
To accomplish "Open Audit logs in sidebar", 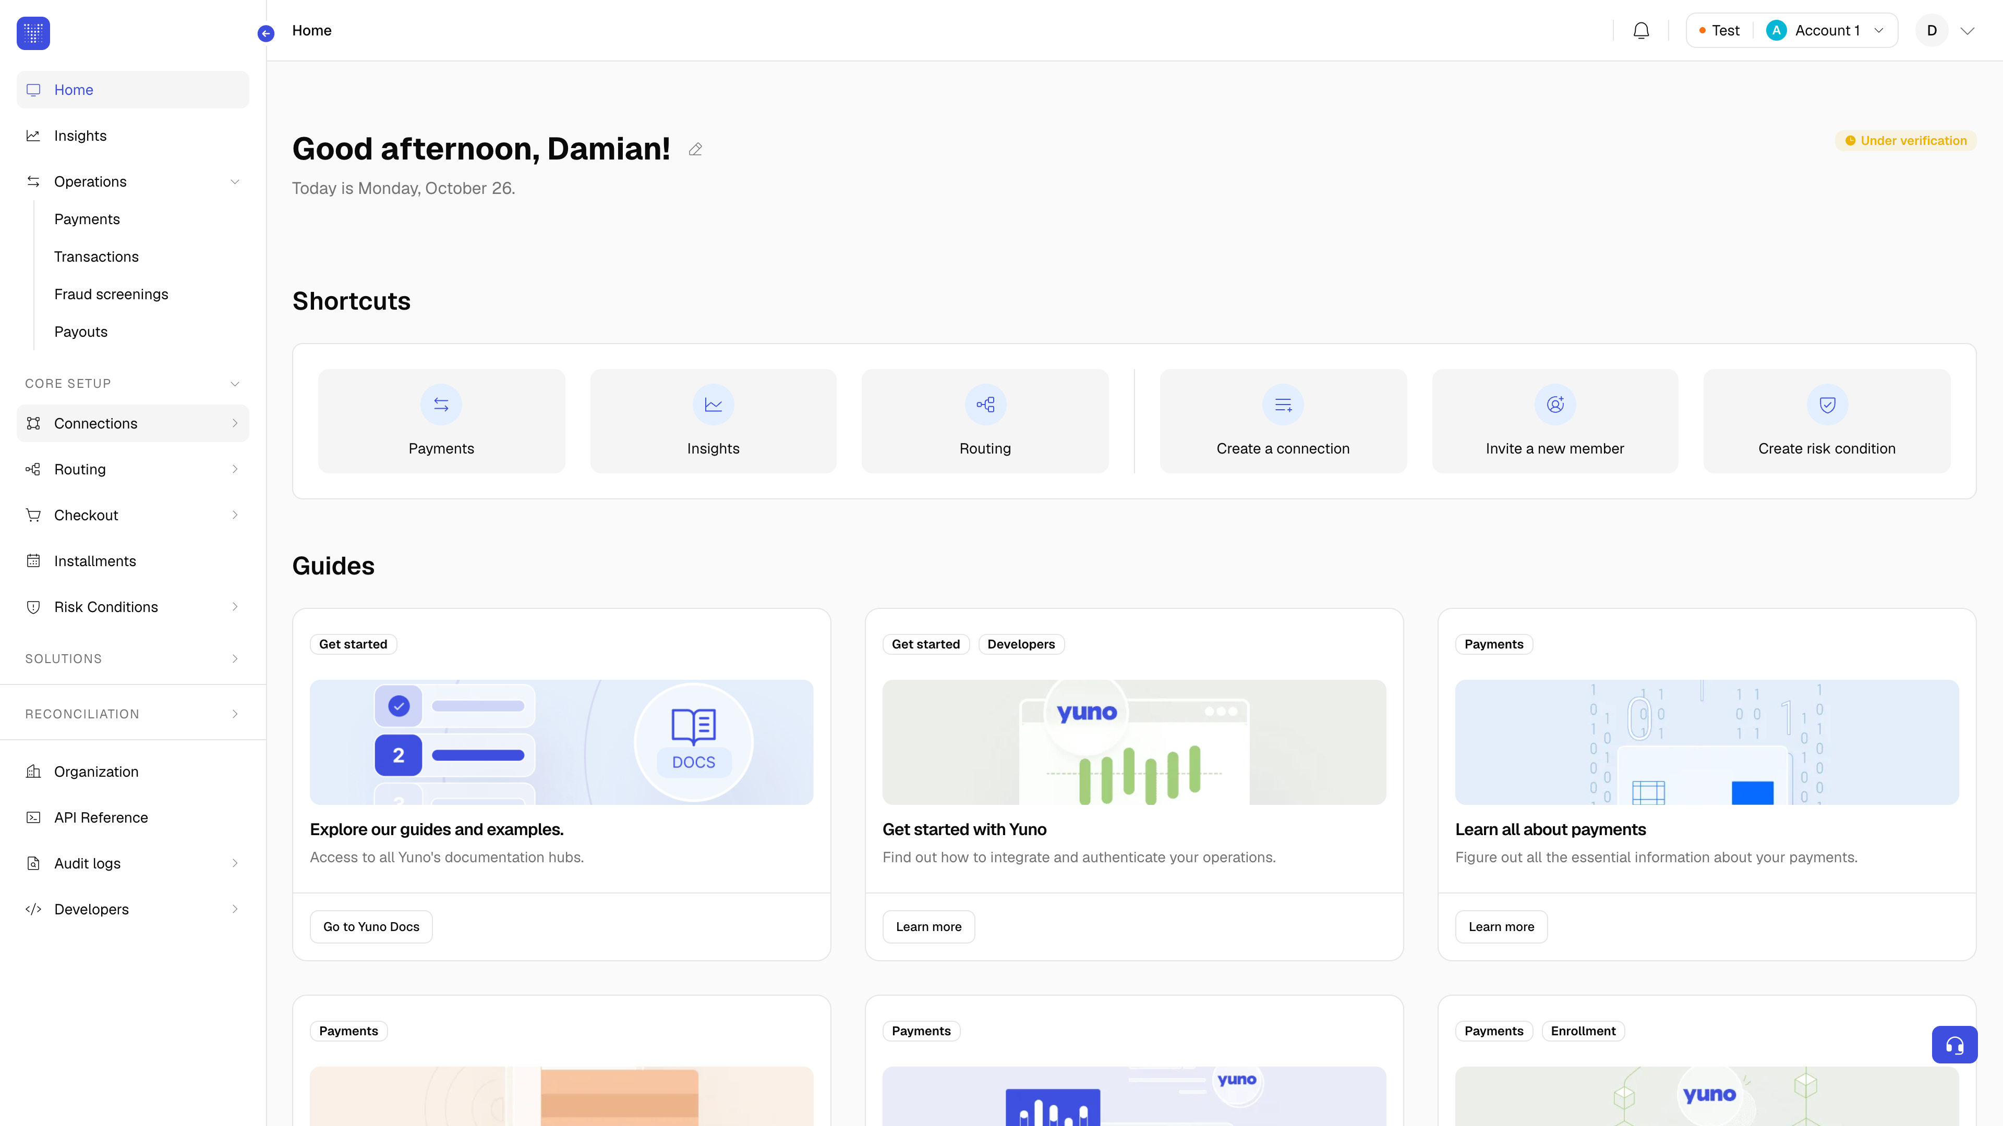I will click(133, 863).
